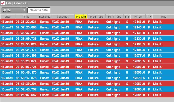Select price cell 12083.5
Viewport: 174px width, 102px height.
pyautogui.click(x=139, y=61)
